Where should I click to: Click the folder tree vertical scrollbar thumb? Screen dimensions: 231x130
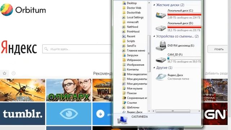[x=149, y=53]
